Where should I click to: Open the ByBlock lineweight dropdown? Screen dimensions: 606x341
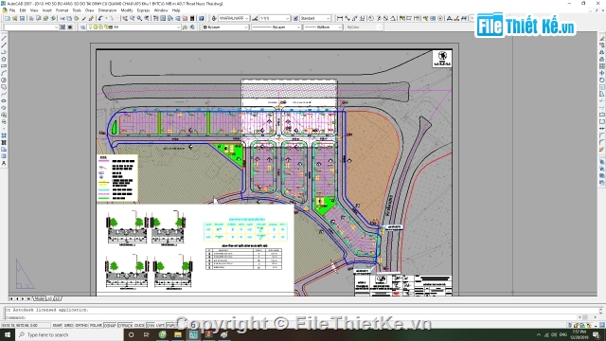click(x=323, y=27)
